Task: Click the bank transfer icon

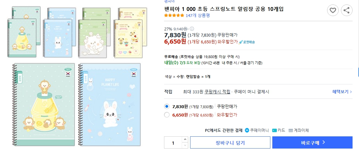Action: tap(291, 130)
